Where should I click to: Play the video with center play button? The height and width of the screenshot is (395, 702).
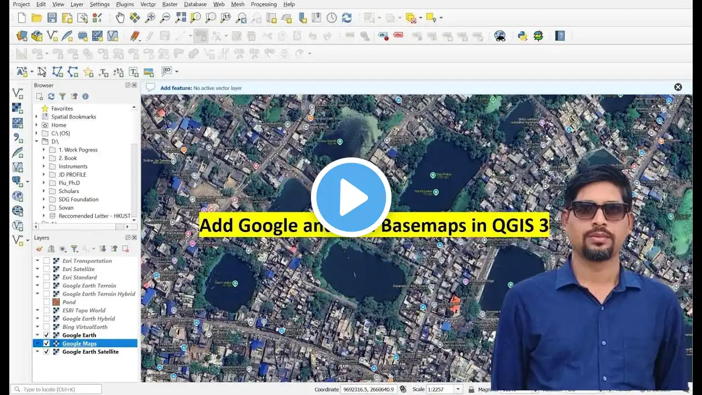[351, 198]
